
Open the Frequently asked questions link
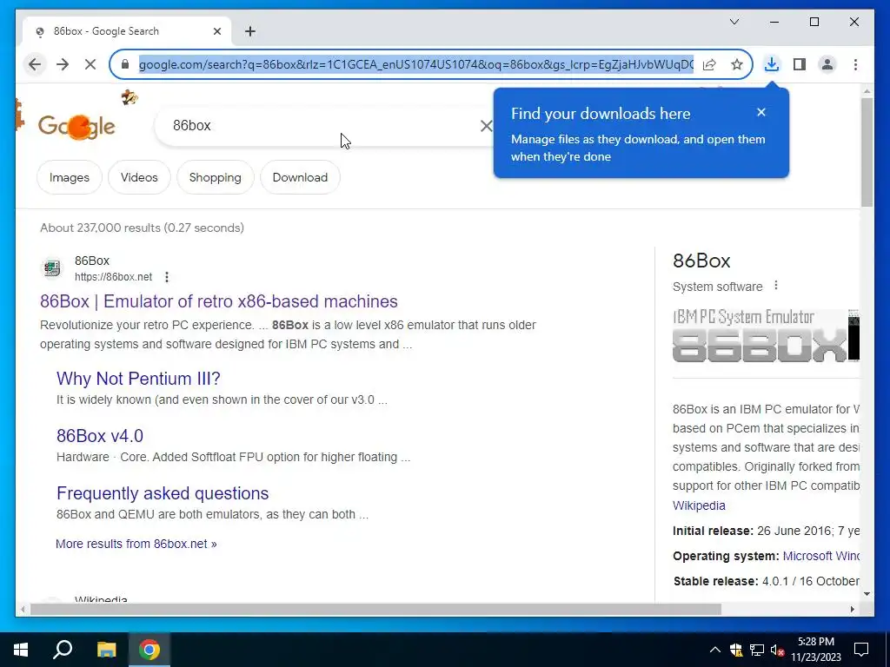[163, 493]
